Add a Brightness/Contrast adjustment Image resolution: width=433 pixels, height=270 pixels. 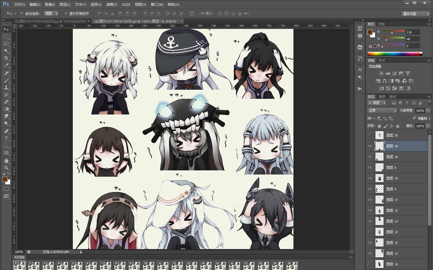click(381, 73)
